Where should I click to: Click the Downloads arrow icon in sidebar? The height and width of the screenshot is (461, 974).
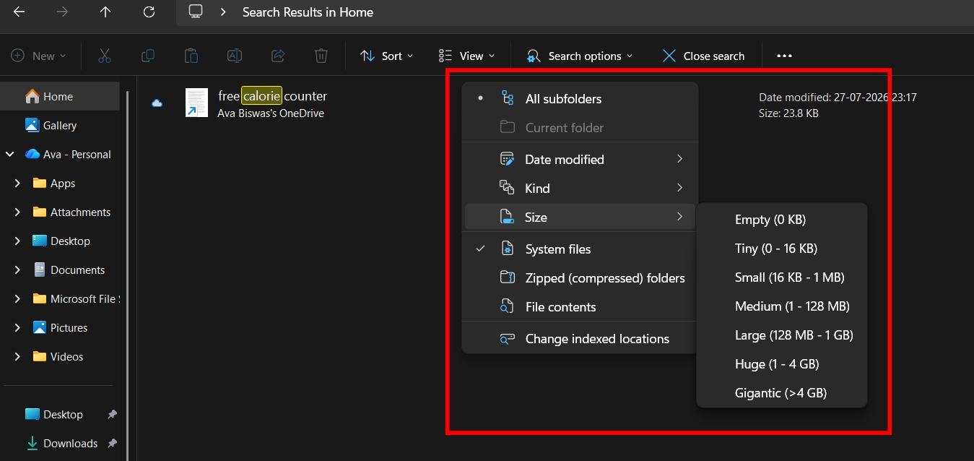coord(32,443)
